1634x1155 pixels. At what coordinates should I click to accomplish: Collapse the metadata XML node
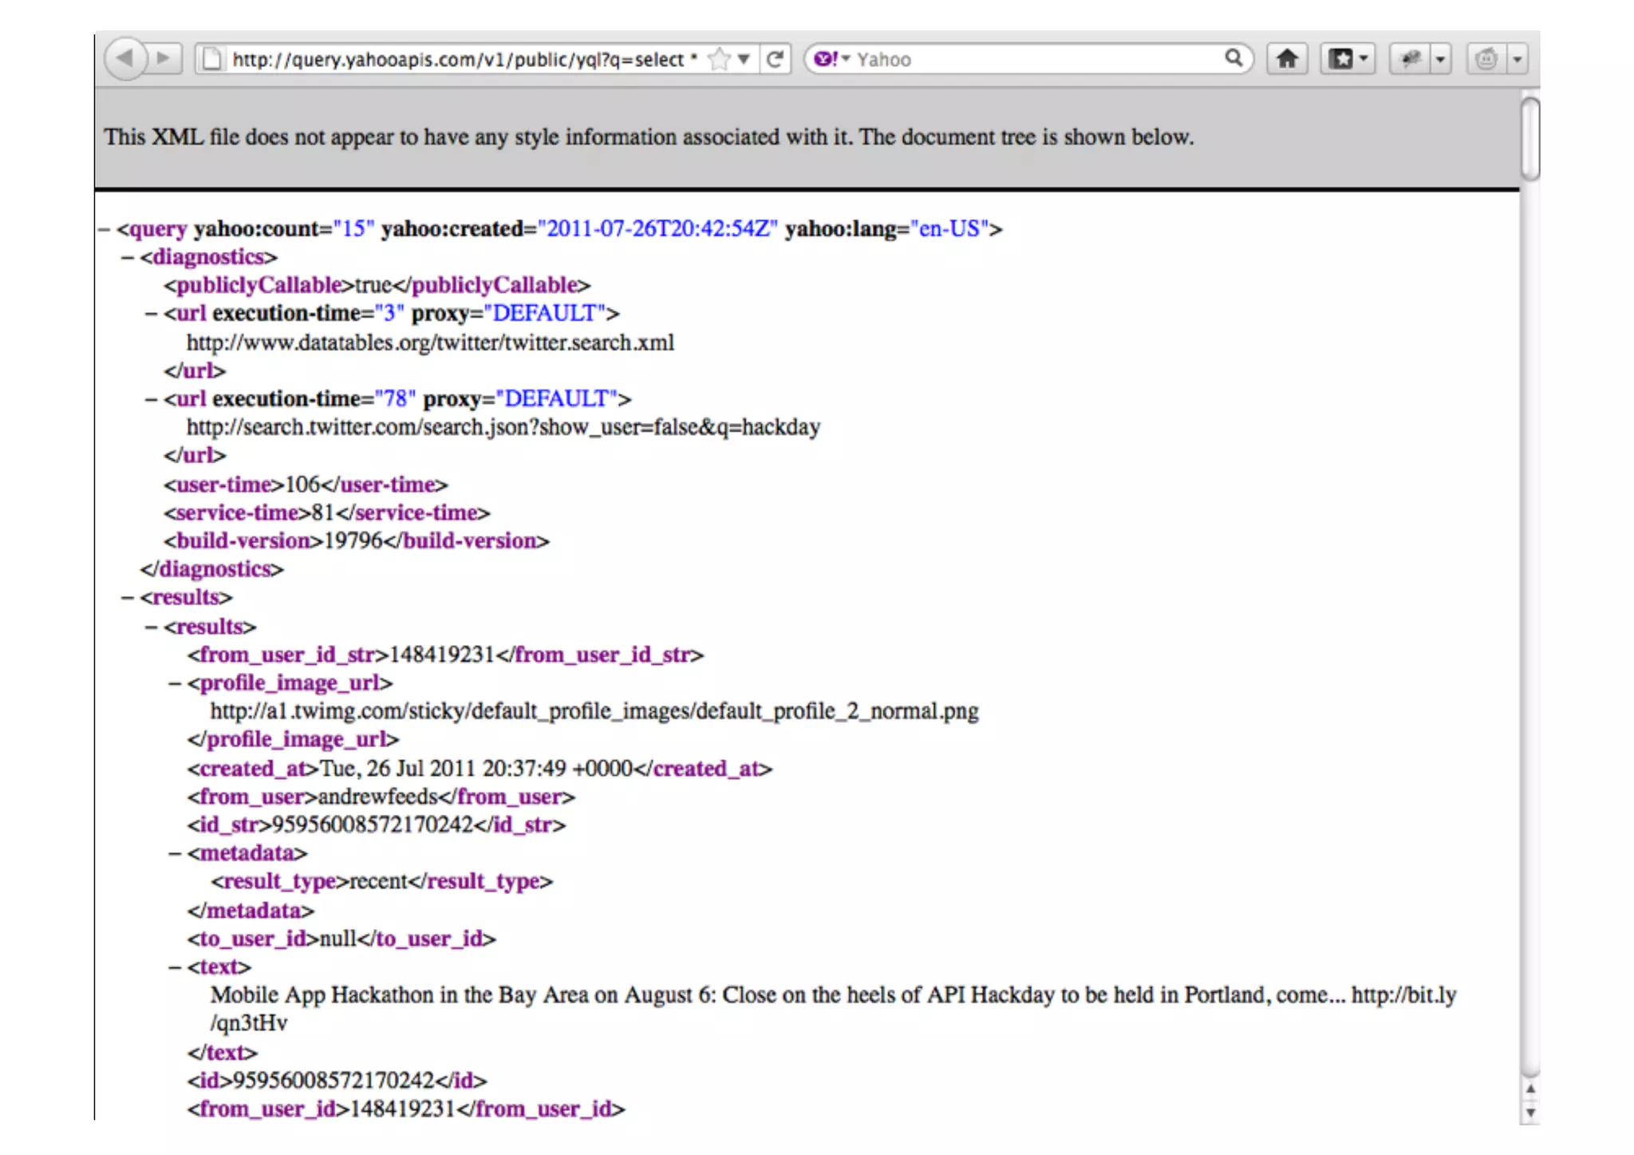(175, 853)
